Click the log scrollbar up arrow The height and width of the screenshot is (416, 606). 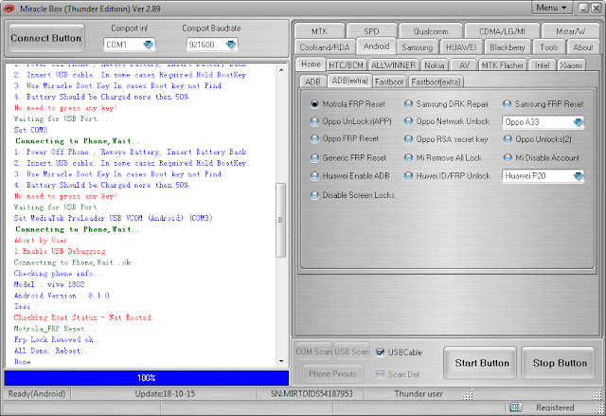pos(281,69)
